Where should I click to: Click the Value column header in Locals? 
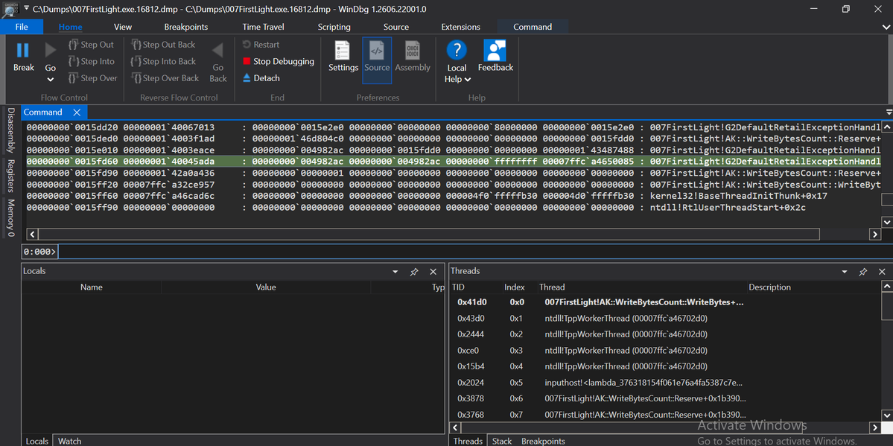click(x=266, y=287)
